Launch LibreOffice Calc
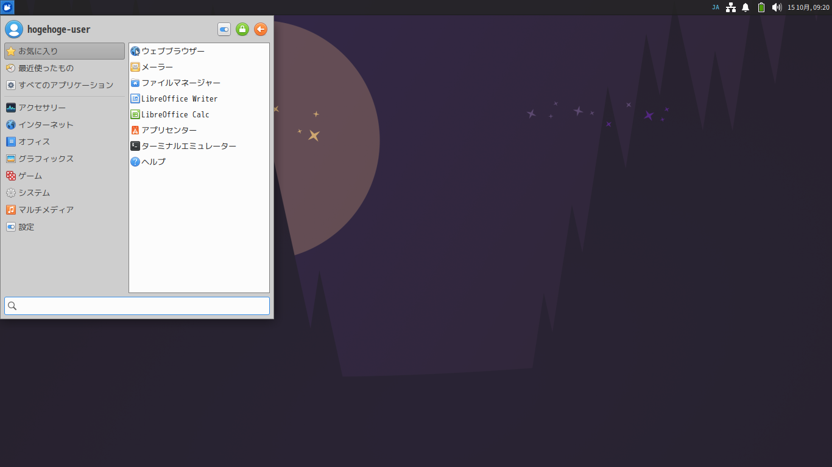 tap(174, 114)
